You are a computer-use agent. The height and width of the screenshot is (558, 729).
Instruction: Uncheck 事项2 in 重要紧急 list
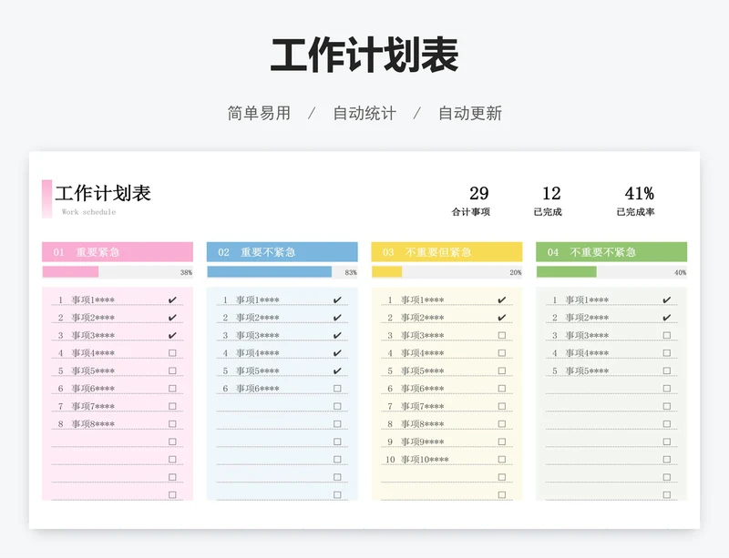coord(172,318)
